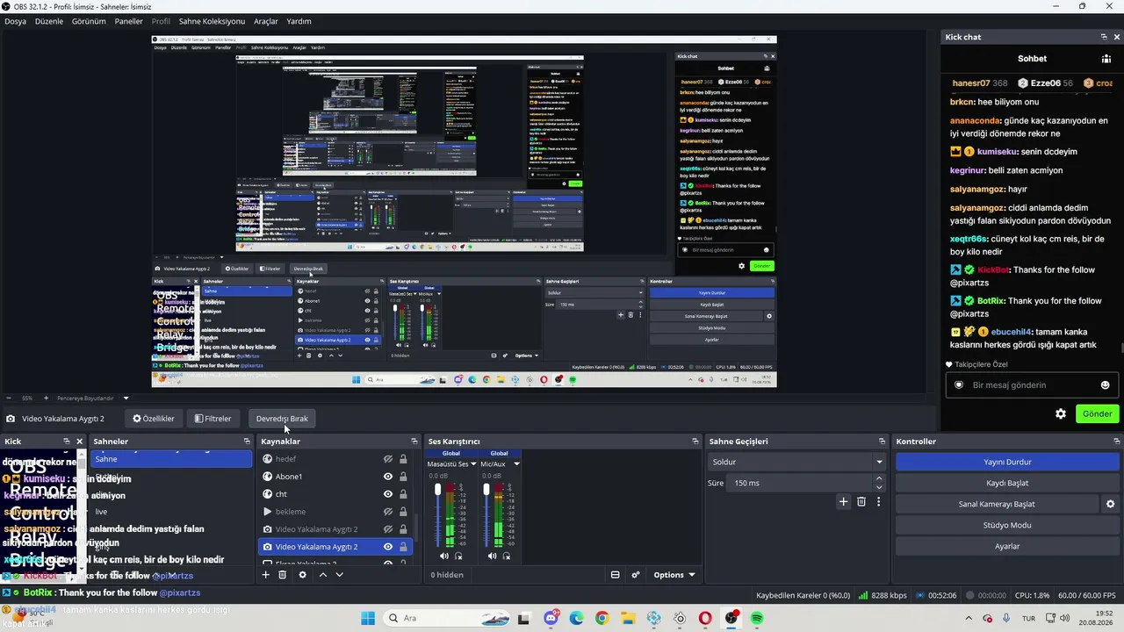Open the Araçlar menu
Screen dimensions: 1124x632
pos(265,21)
